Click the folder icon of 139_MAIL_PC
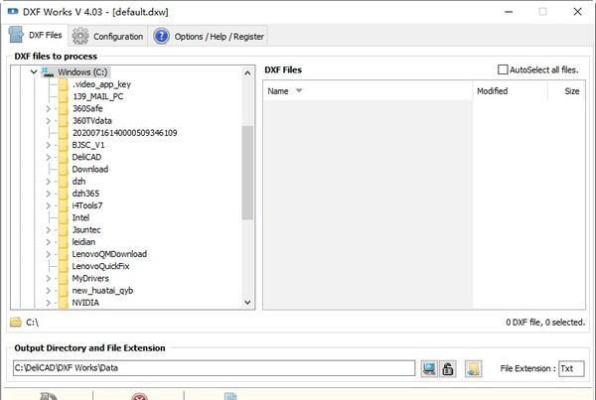This screenshot has width=596, height=400. 64,96
